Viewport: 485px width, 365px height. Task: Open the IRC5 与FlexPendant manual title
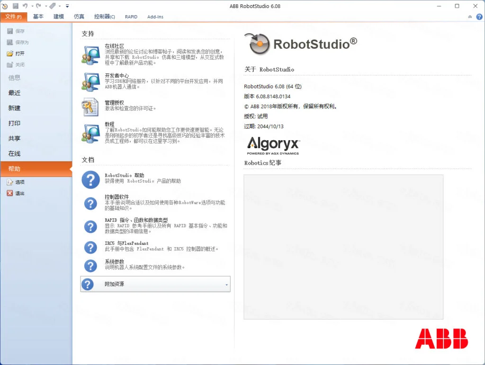coord(126,243)
